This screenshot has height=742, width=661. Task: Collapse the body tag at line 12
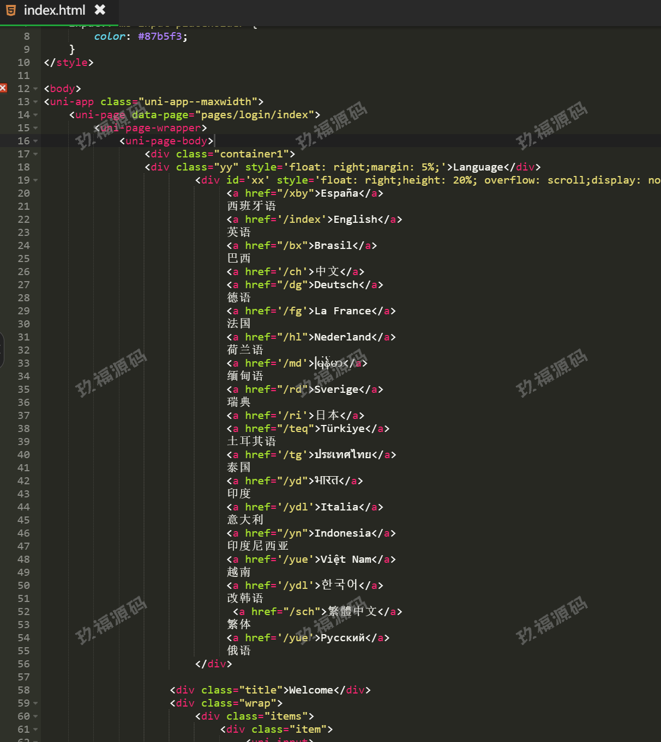[x=36, y=89]
